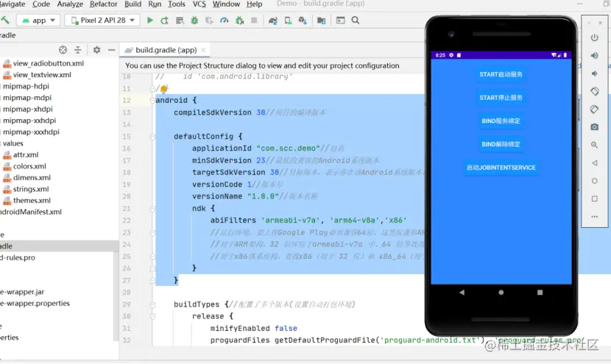Image resolution: width=611 pixels, height=364 pixels.
Task: Open the Profile app gauge icon
Action: click(225, 21)
